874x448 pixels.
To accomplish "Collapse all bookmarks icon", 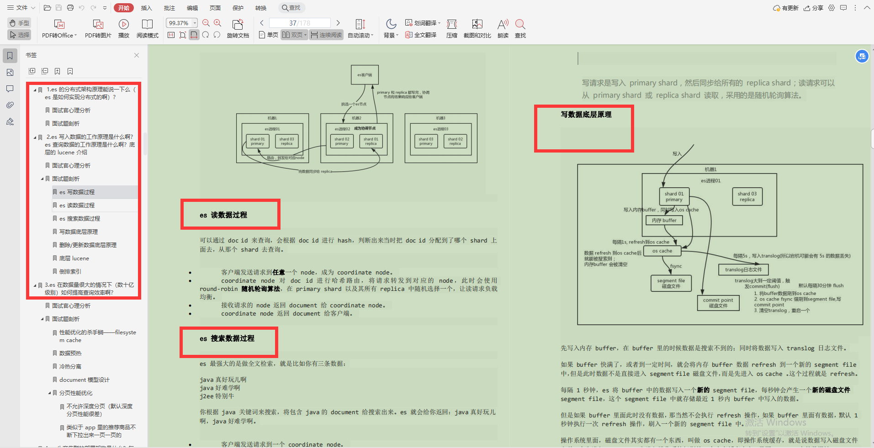I will 45,71.
